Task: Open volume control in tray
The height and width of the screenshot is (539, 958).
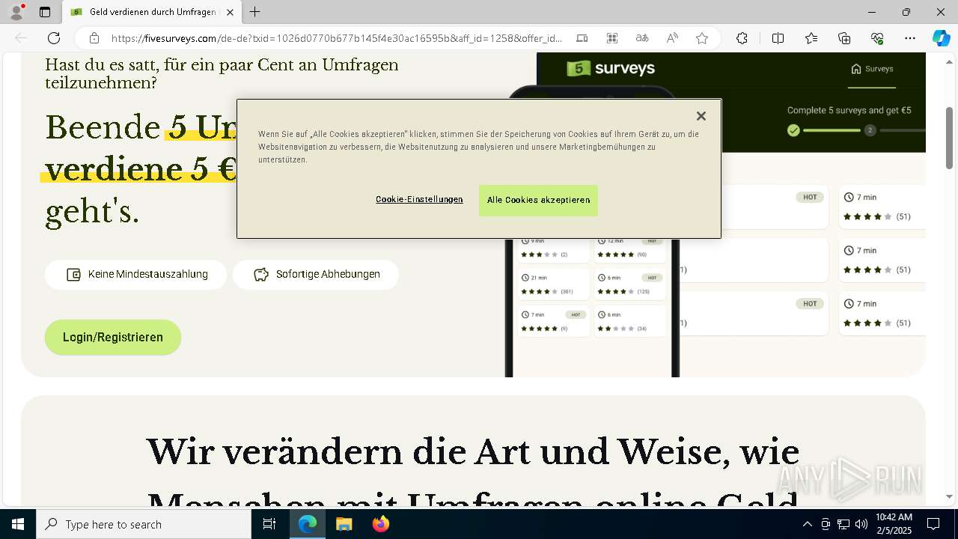Action: click(861, 524)
